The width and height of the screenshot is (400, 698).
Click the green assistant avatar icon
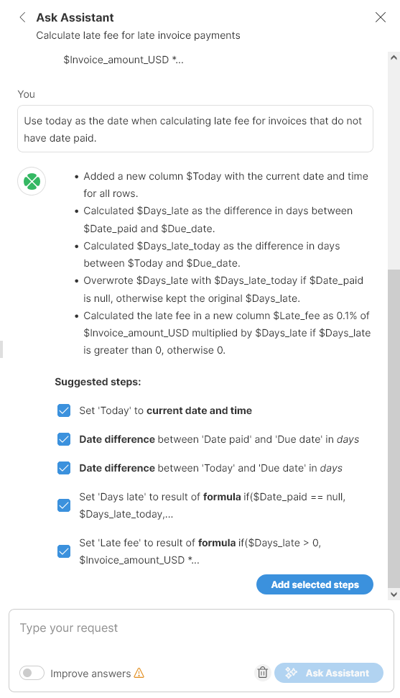[32, 181]
